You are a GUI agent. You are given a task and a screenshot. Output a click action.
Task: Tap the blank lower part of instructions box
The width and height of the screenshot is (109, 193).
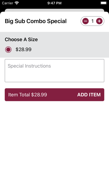point(54,76)
